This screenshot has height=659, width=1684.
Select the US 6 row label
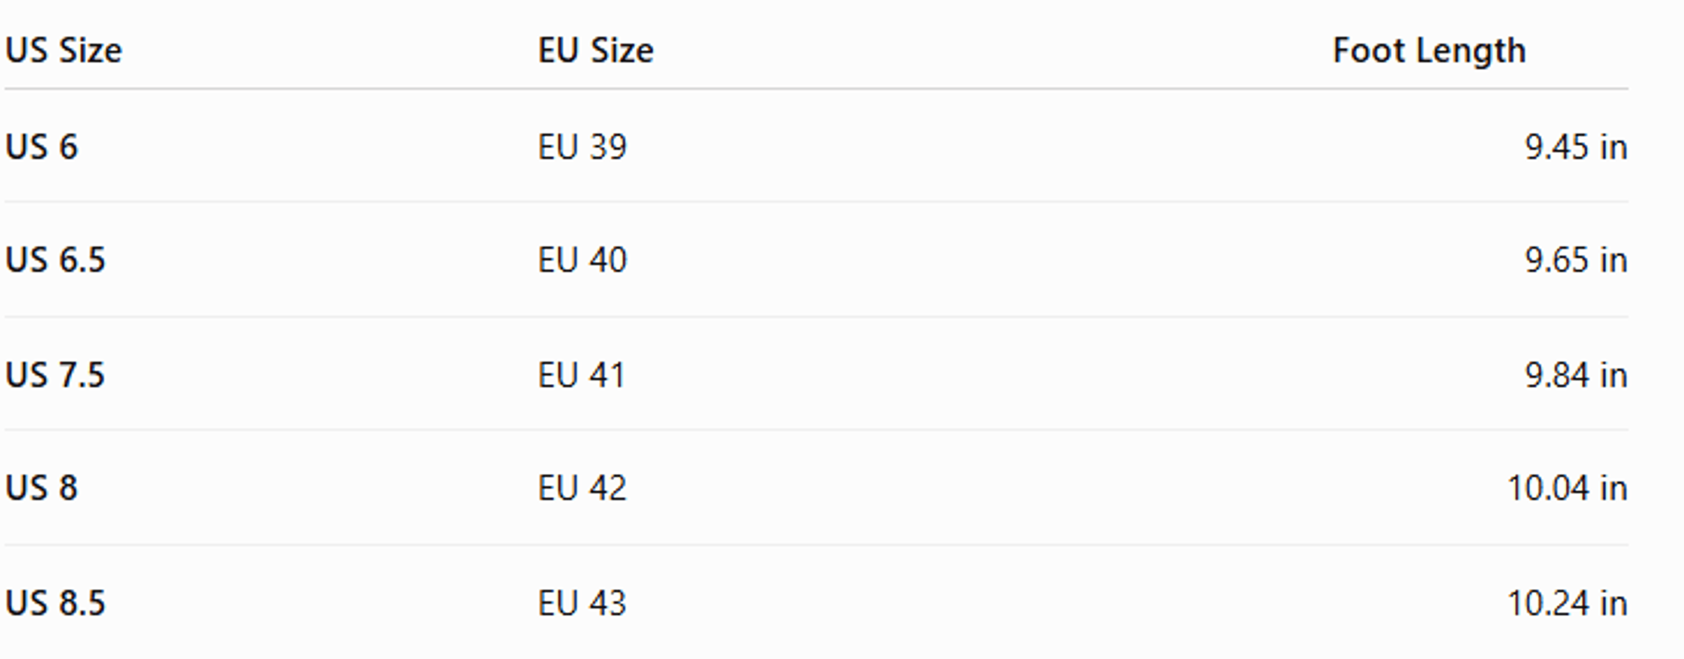[42, 146]
